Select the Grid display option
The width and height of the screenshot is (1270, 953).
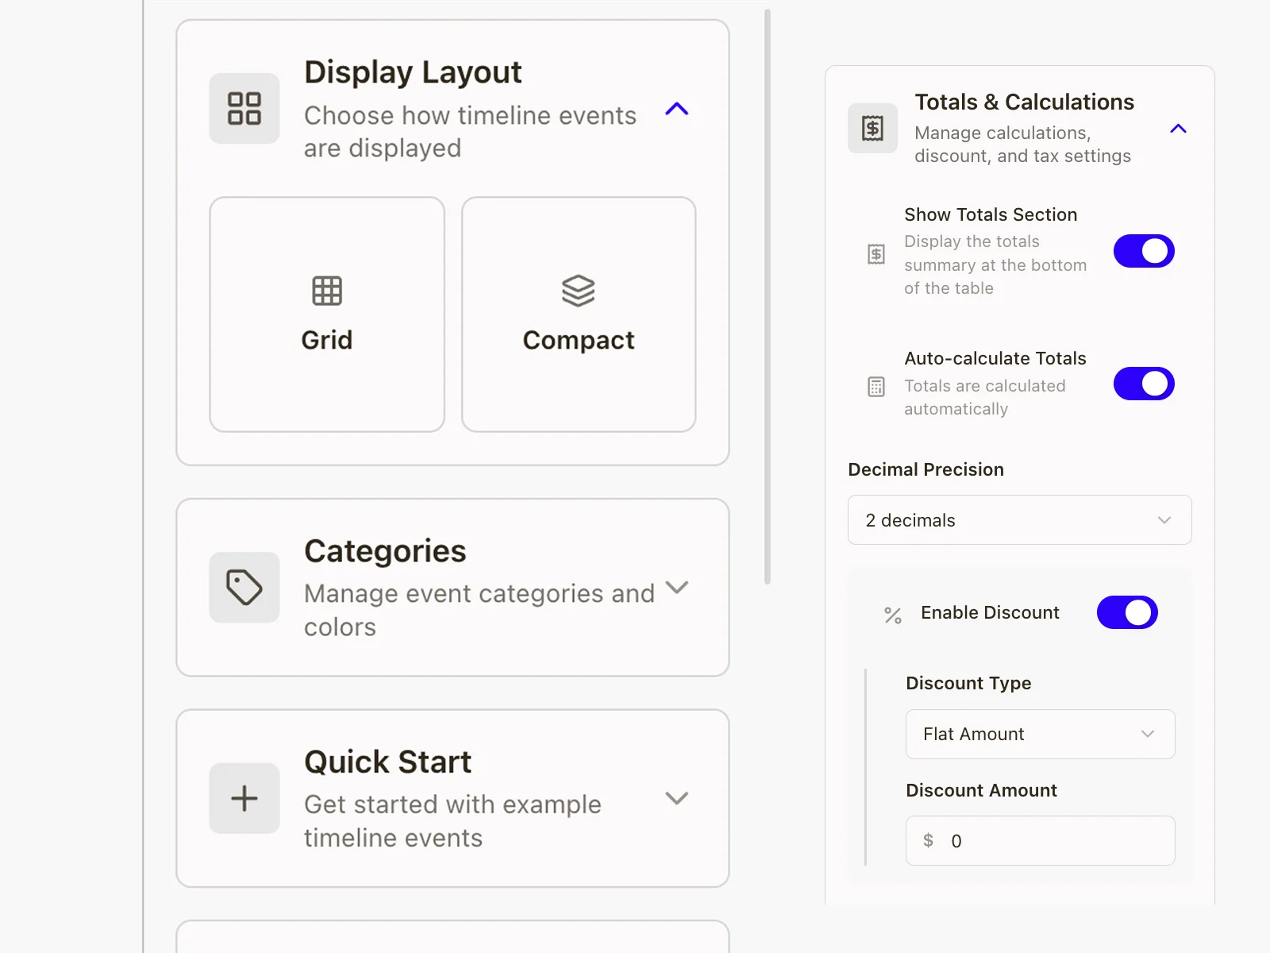click(x=325, y=313)
